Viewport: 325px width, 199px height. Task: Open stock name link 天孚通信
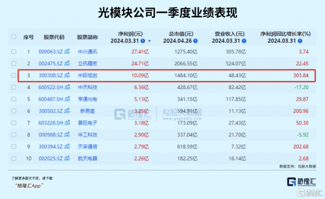(87, 147)
